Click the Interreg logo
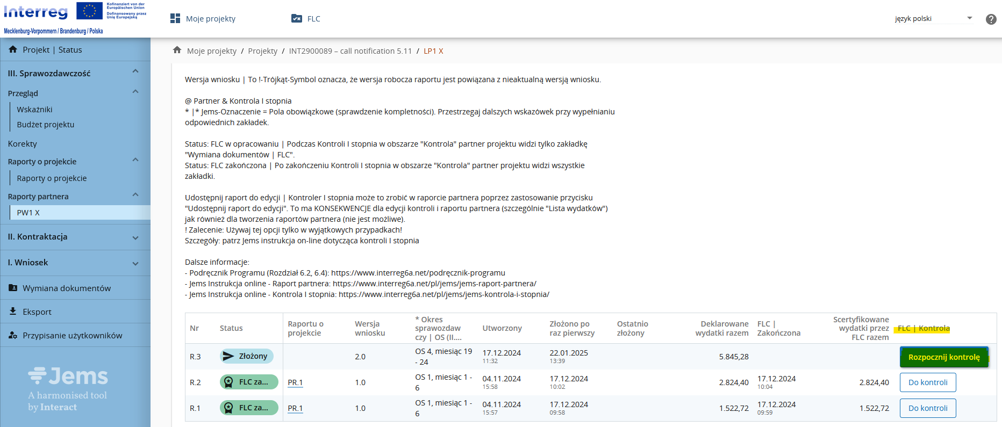The height and width of the screenshot is (427, 1002). point(36,12)
